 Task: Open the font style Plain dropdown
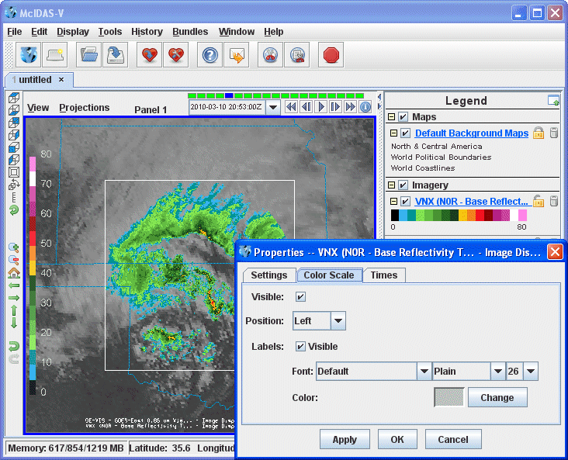pyautogui.click(x=498, y=372)
